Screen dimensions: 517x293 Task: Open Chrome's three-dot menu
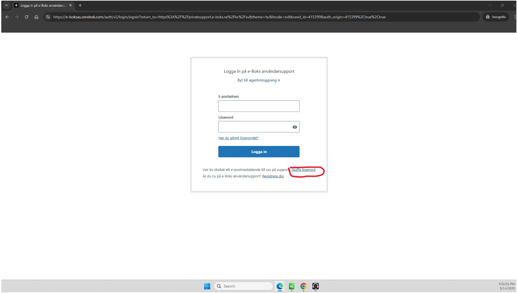coord(515,17)
